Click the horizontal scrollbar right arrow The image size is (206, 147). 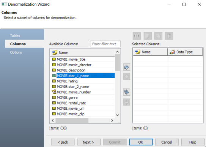[x=112, y=120]
